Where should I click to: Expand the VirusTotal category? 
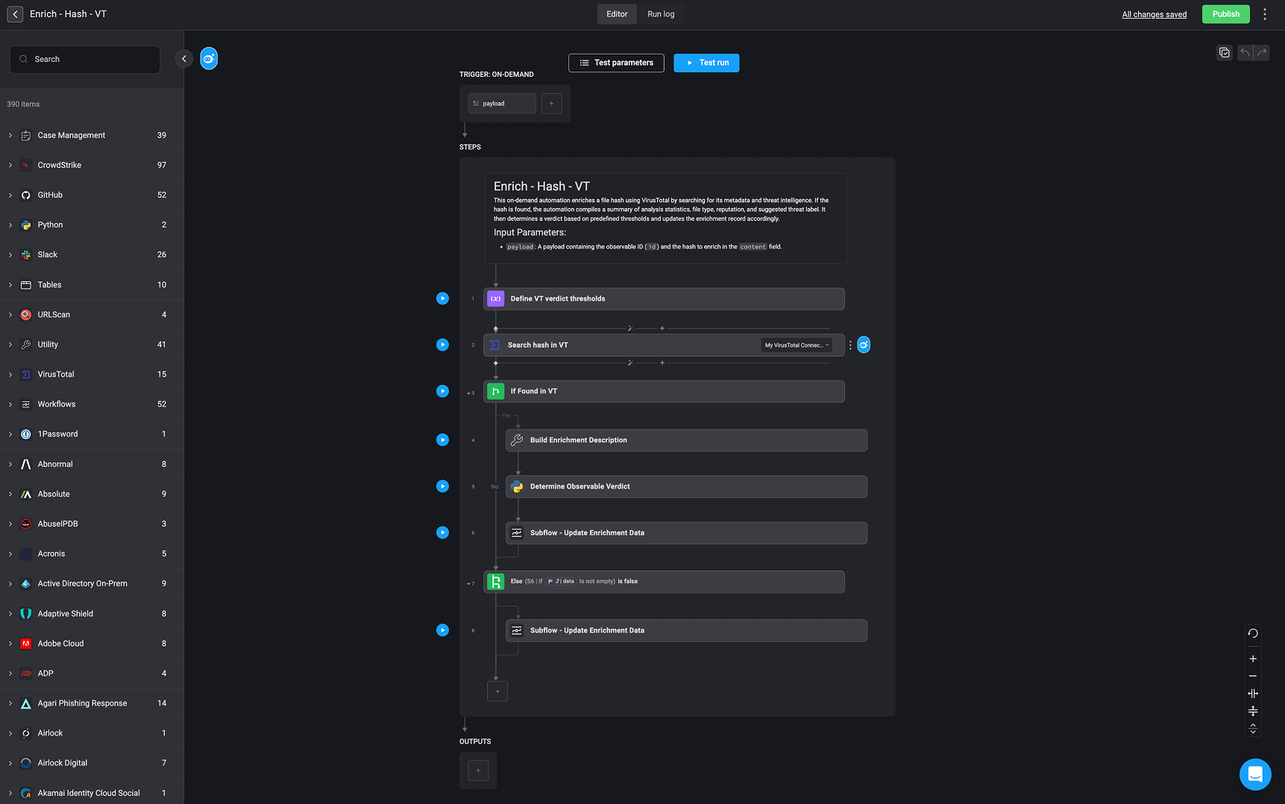10,374
